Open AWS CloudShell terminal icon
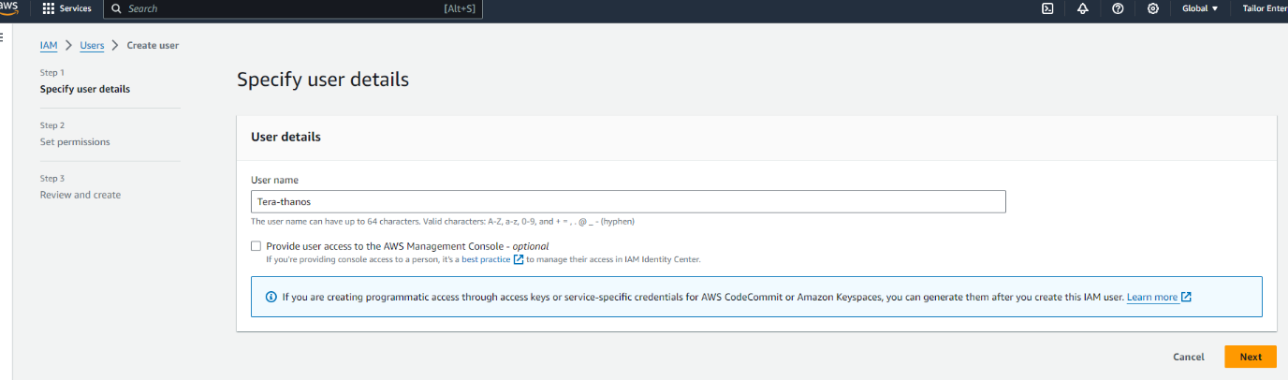 1047,8
